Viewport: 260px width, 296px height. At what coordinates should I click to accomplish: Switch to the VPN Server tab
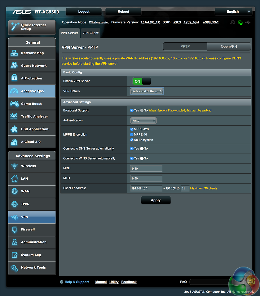pyautogui.click(x=70, y=33)
